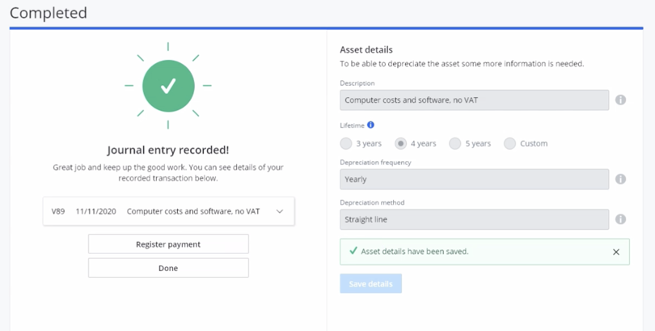Viewport: 655px width, 331px height.
Task: Dismiss the asset details saved notification
Action: 615,252
